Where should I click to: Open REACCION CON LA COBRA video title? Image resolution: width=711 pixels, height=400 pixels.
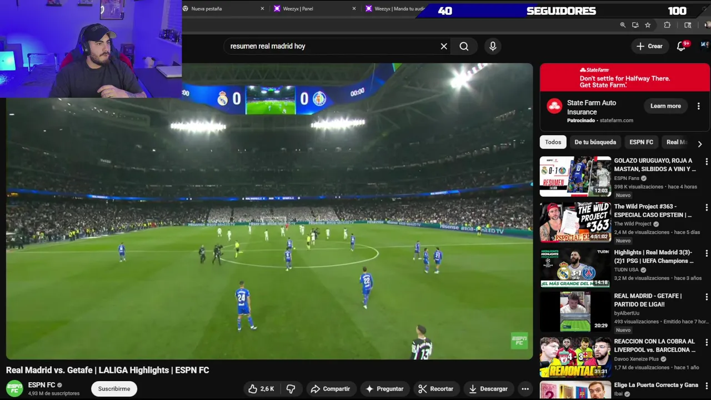(x=655, y=346)
